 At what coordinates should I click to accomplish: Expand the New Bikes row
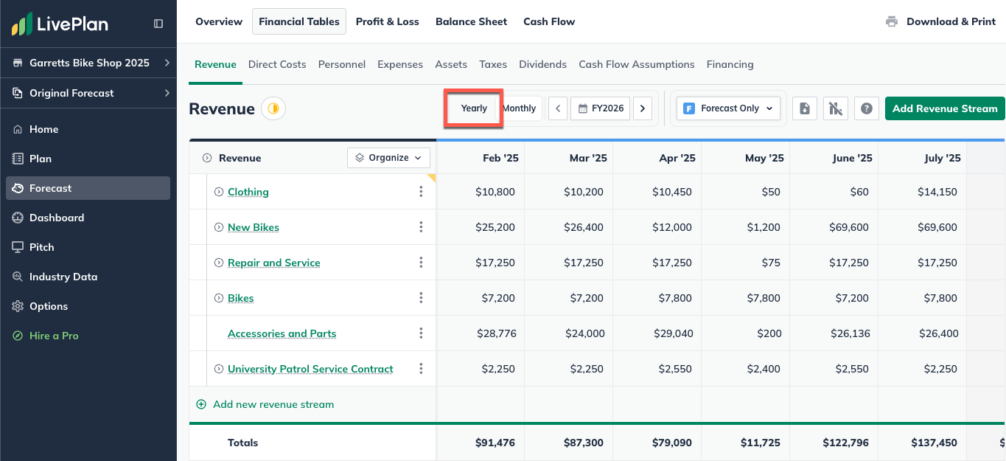click(x=219, y=227)
